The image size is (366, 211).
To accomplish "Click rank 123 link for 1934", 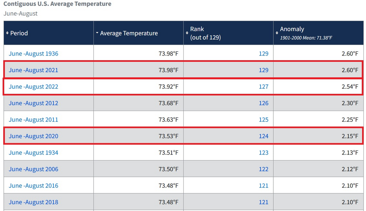I will pos(264,153).
